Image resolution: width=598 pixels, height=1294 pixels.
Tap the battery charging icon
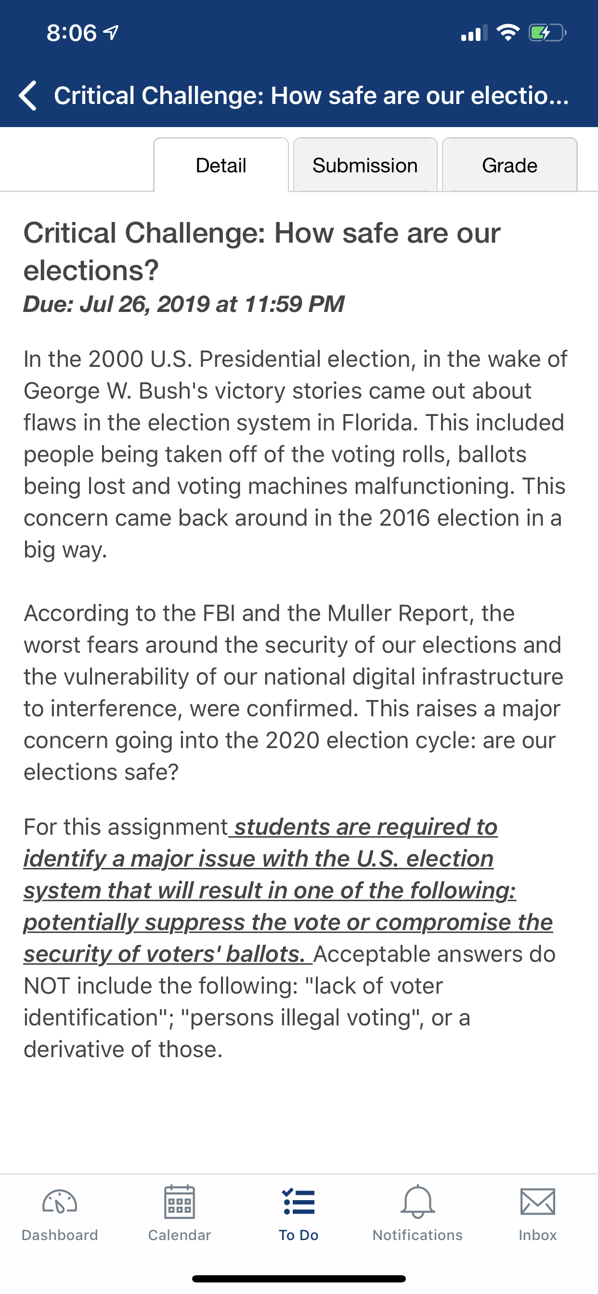pos(547,33)
